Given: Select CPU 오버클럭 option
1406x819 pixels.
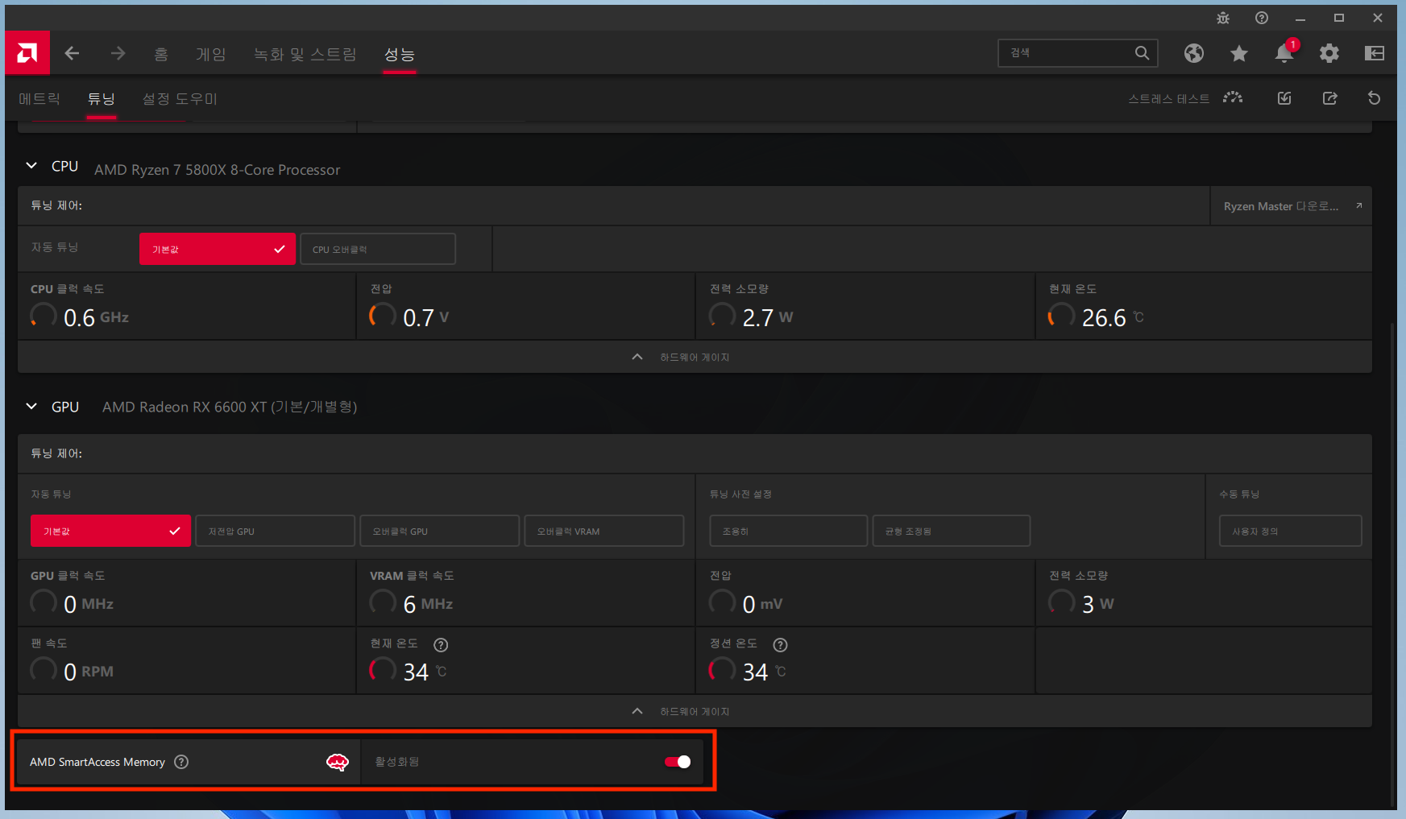Looking at the screenshot, I should click(x=377, y=249).
